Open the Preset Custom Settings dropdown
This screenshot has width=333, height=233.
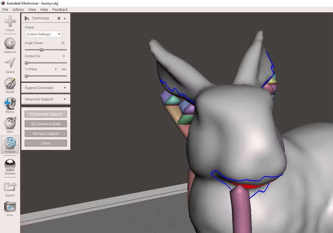coord(43,34)
